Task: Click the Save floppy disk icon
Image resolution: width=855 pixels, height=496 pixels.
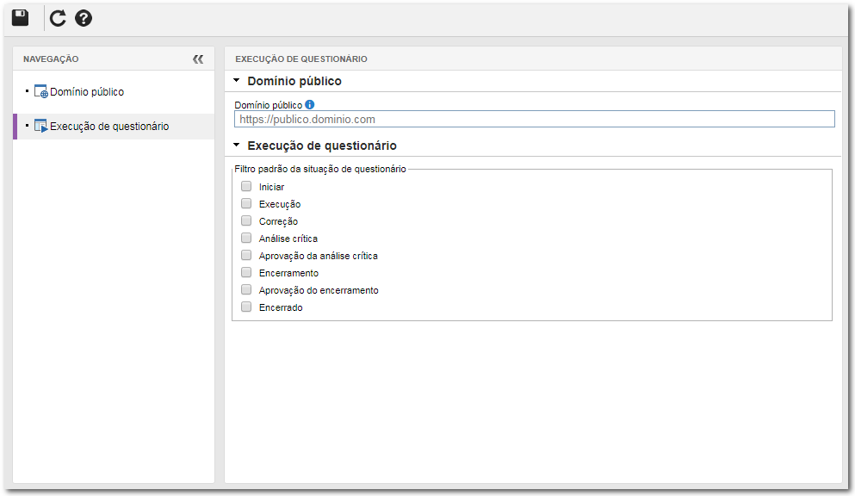Action: point(20,18)
